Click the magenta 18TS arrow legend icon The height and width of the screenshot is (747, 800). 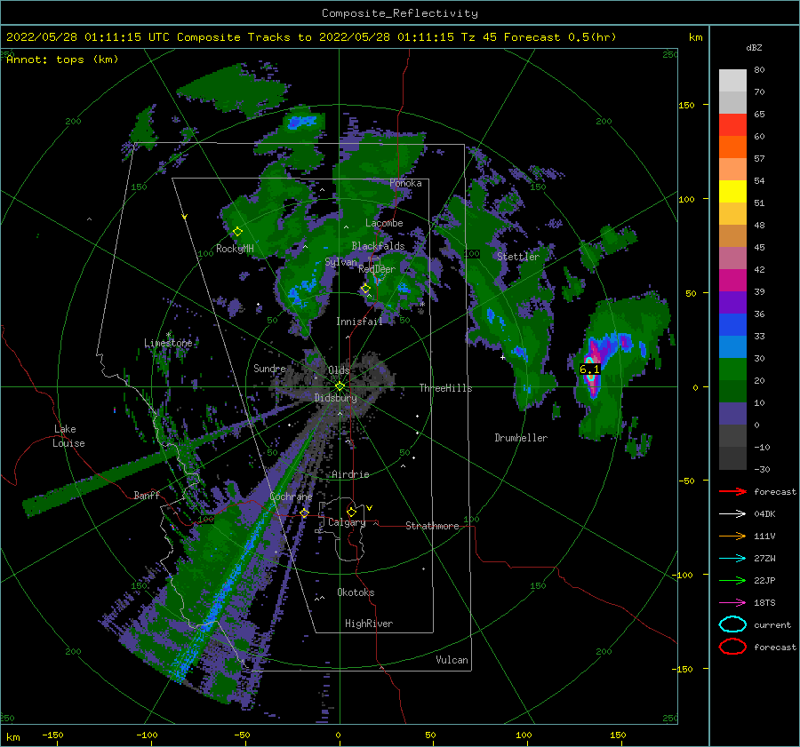coord(732,603)
